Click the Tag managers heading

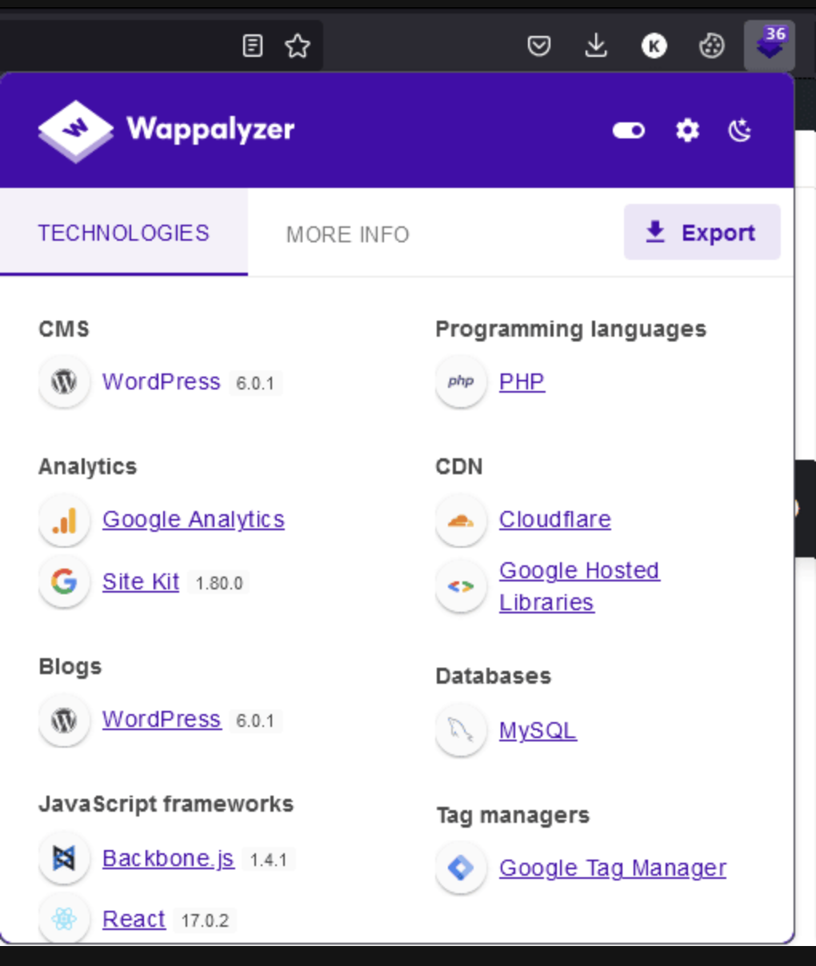513,815
